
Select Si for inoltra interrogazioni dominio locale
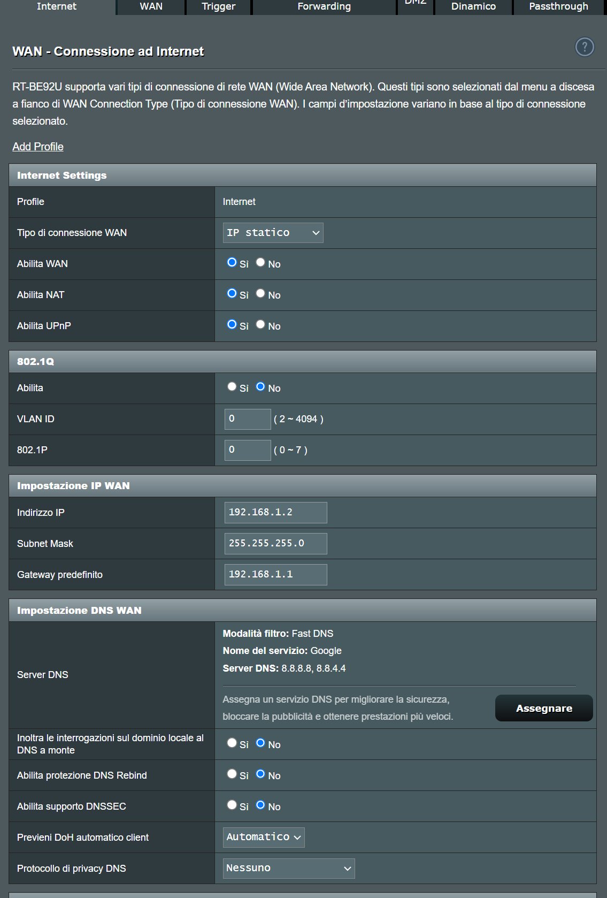coord(232,743)
